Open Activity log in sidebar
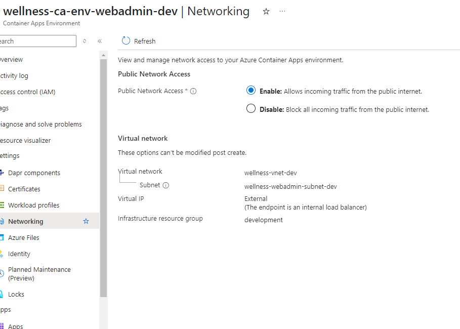The width and height of the screenshot is (460, 329). point(14,76)
